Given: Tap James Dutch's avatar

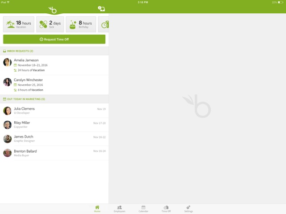Looking at the screenshot, I should click(8, 139).
